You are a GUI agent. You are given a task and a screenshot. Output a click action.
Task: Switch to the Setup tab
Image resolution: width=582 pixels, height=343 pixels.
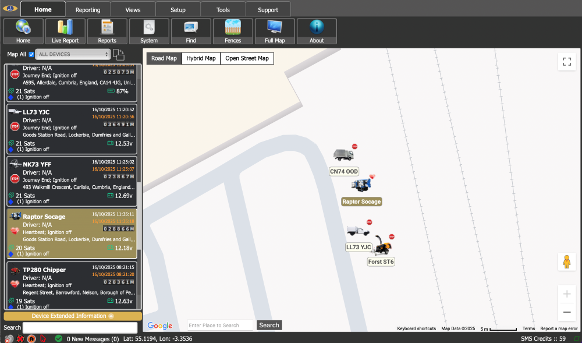click(178, 10)
